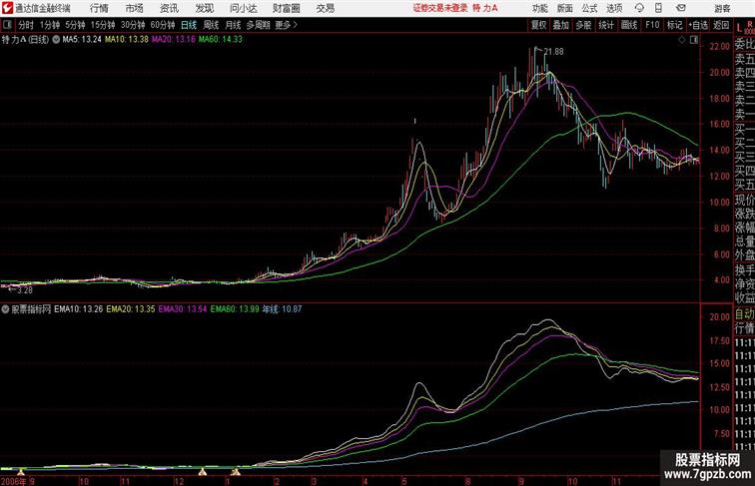Click the EMA20: 13.35 label
The height and width of the screenshot is (486, 755).
tap(131, 309)
